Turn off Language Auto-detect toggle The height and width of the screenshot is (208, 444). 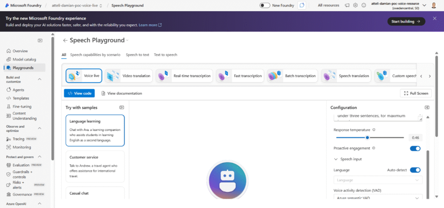415,170
